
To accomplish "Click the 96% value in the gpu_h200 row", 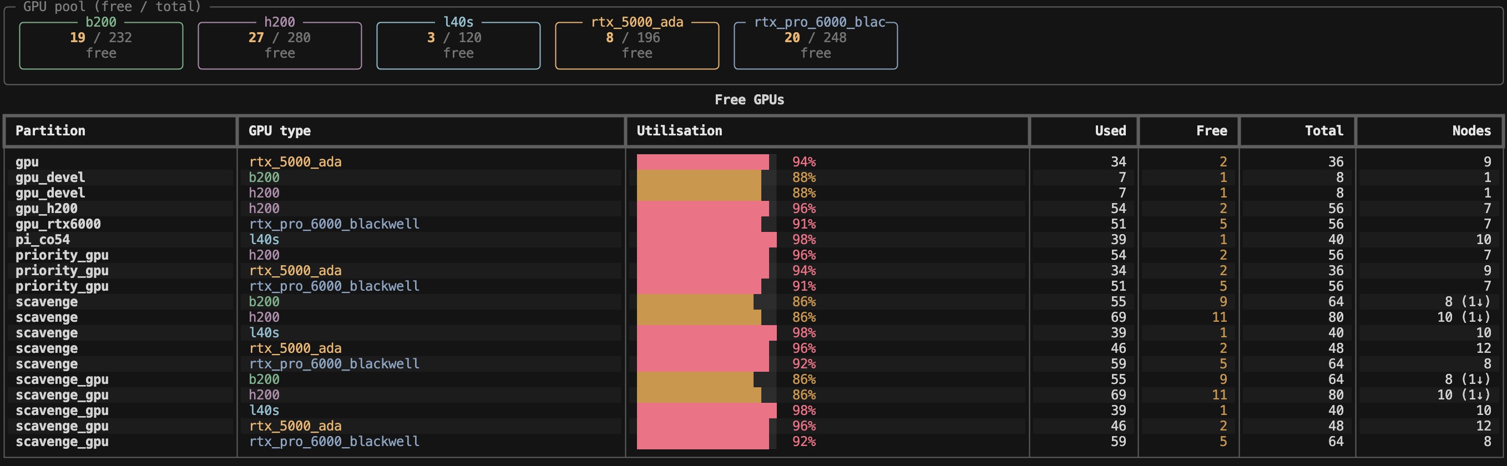I will (x=804, y=209).
